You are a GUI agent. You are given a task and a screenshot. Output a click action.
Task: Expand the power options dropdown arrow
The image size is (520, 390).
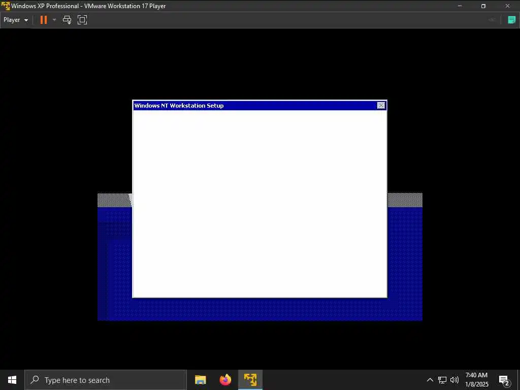(54, 20)
